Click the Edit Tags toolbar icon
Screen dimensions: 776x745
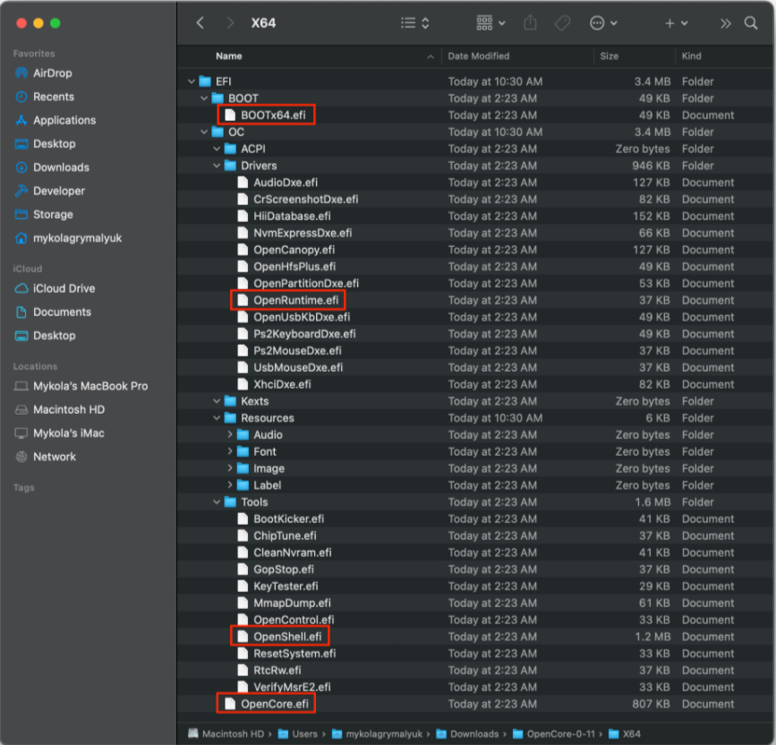click(562, 23)
